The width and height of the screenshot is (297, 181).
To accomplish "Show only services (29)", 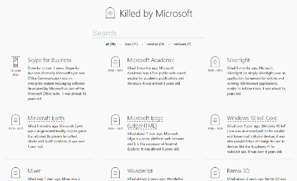I will [155, 44].
